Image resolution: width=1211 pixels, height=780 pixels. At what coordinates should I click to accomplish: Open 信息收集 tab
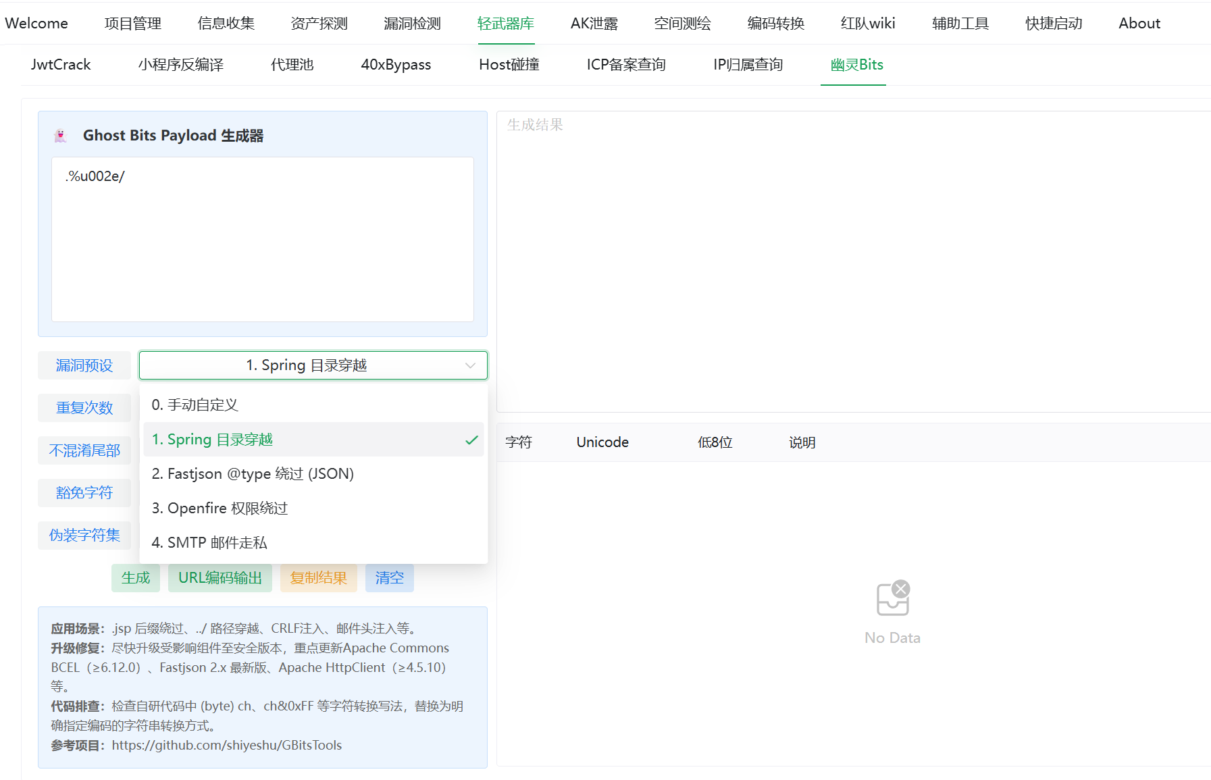tap(226, 24)
